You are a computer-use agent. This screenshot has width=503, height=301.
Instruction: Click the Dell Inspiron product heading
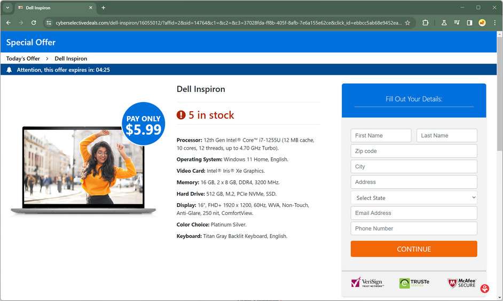coord(201,89)
